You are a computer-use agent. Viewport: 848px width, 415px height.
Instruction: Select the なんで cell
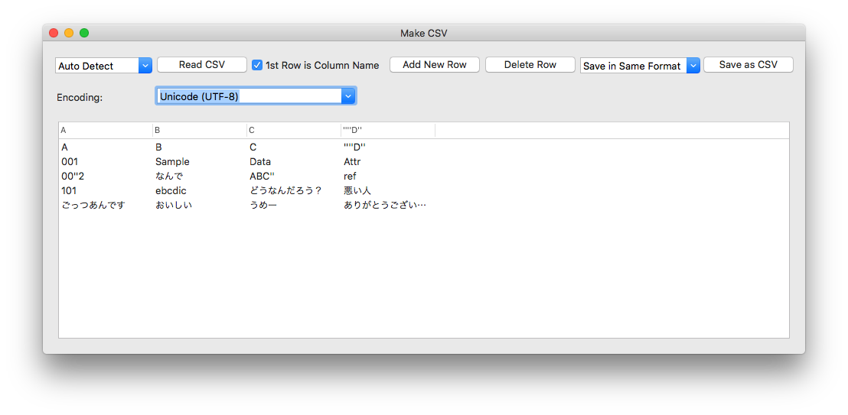(169, 176)
